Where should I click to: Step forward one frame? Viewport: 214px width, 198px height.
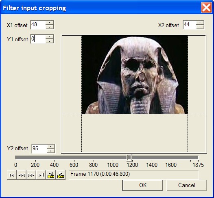click(31, 175)
